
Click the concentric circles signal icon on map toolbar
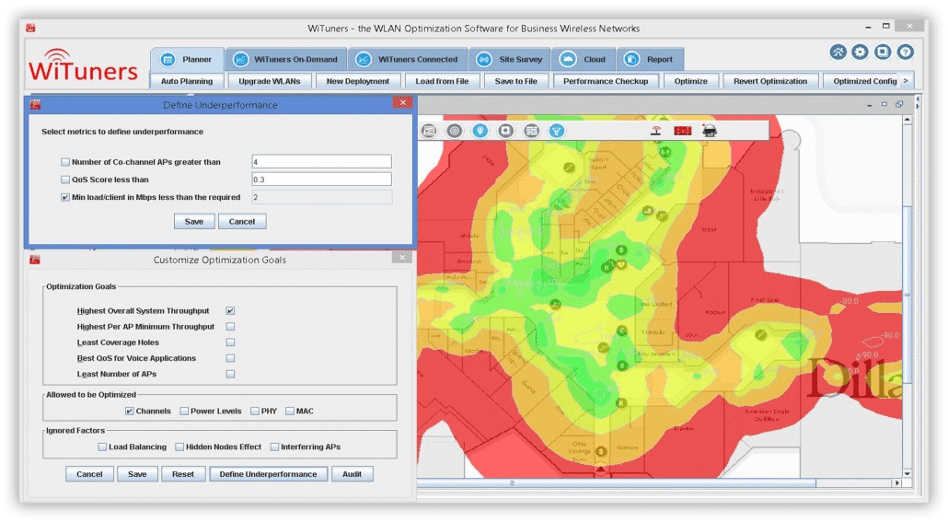point(454,131)
